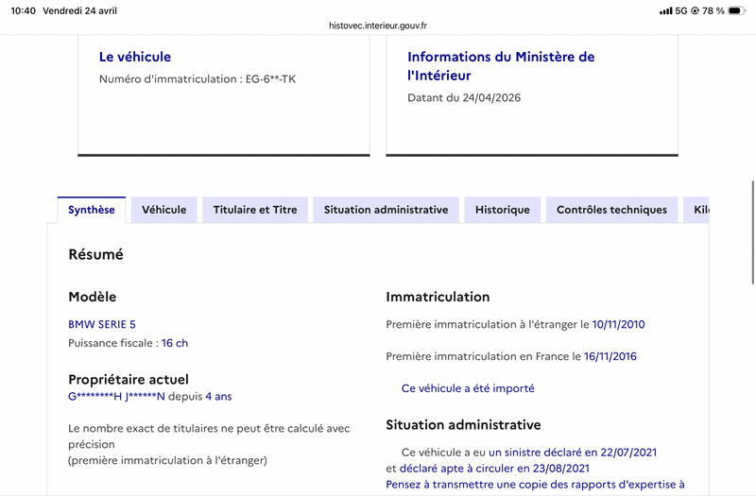
Task: Click '(première immatriculation à l'étranger)' note
Action: [x=167, y=460]
